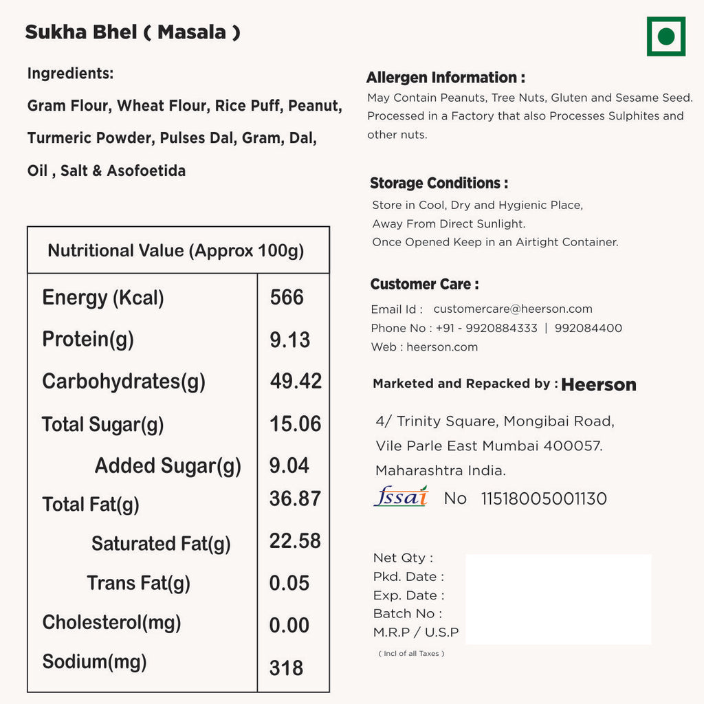Open the customercare@heerson.com email address

[513, 309]
